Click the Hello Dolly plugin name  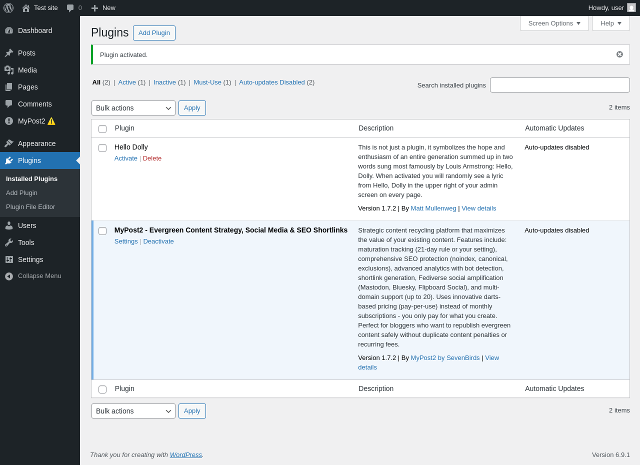[x=131, y=147]
